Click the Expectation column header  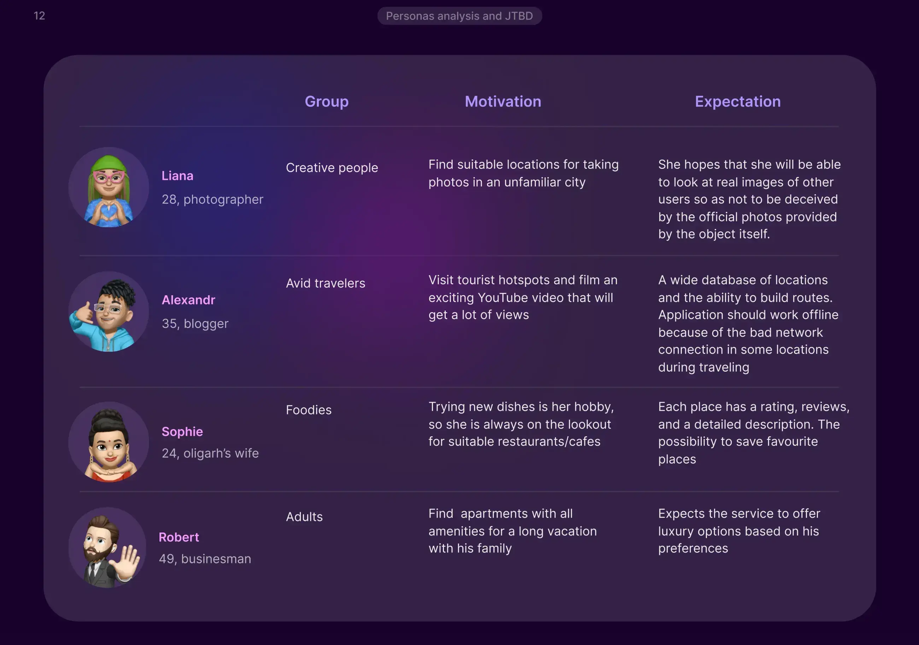point(737,102)
